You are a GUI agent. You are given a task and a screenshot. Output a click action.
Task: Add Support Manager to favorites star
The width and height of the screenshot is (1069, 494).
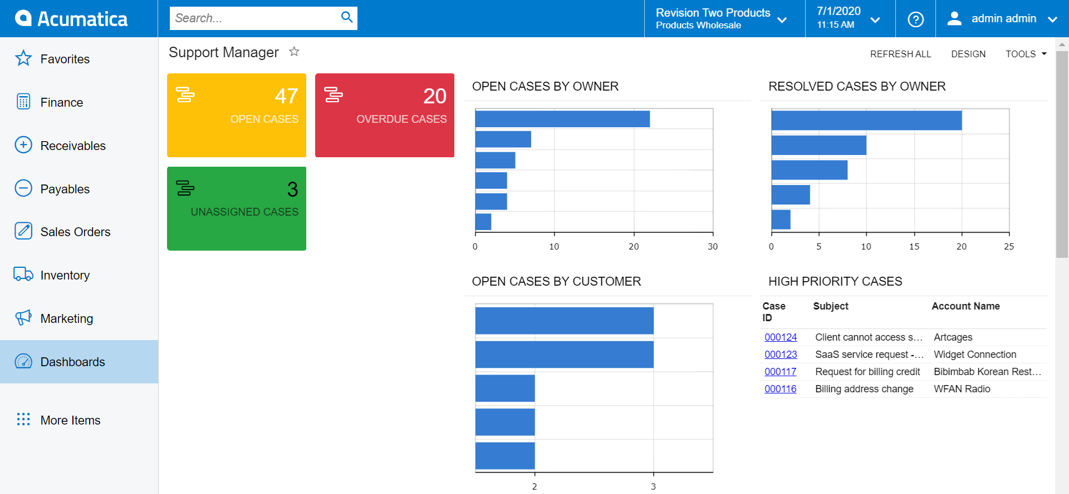(294, 52)
